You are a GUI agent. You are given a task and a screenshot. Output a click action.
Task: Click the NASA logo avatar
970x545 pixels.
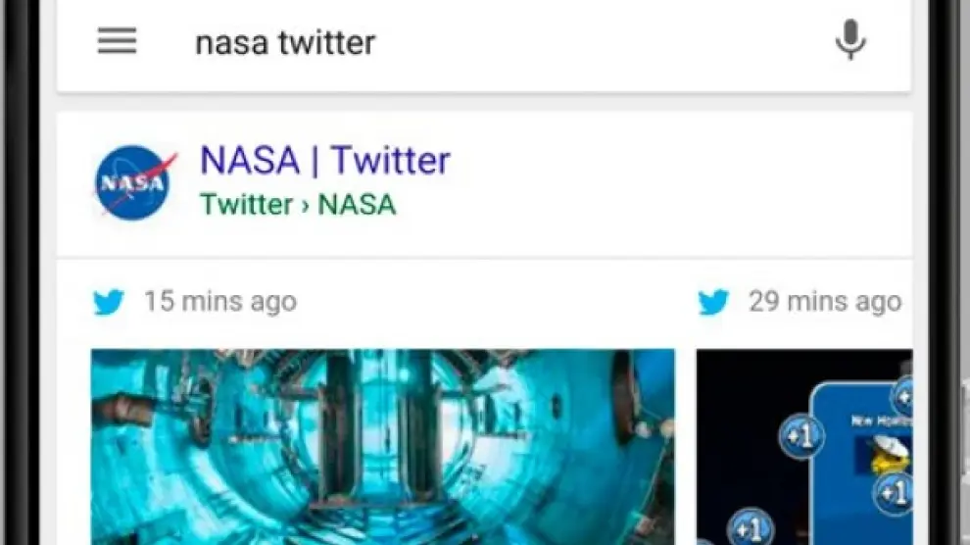point(136,182)
